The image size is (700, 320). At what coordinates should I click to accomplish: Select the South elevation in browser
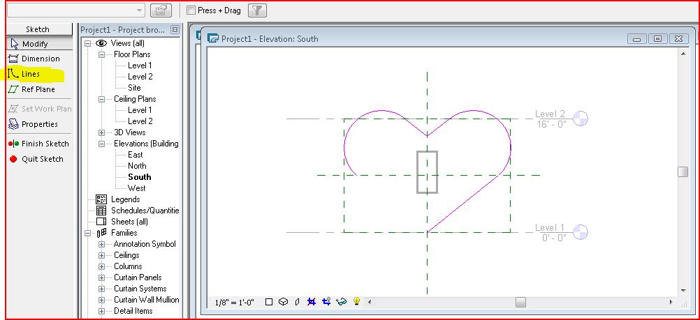tap(139, 177)
